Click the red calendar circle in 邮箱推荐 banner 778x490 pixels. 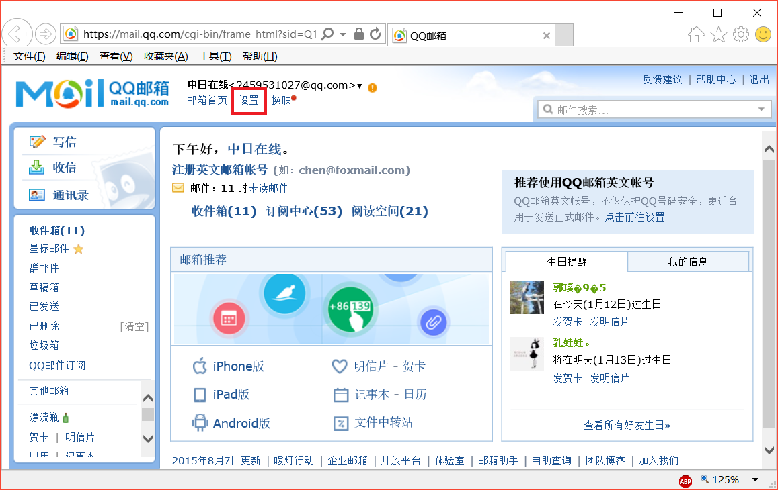tap(229, 319)
